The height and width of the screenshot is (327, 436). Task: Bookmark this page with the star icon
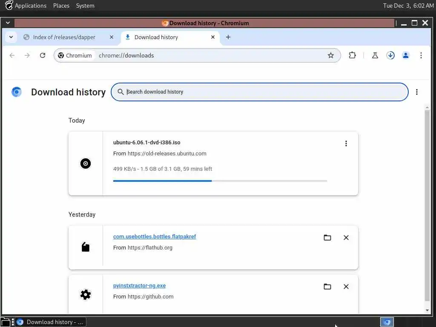click(330, 55)
